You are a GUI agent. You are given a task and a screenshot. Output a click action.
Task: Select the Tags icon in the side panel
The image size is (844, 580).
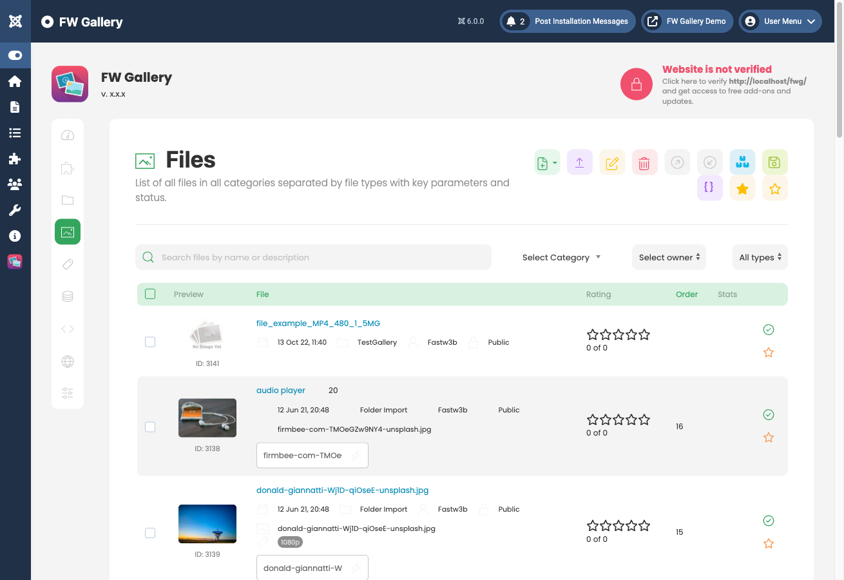click(x=68, y=264)
